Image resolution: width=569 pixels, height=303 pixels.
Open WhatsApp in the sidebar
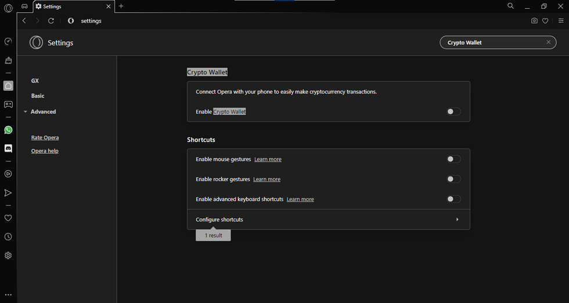(8, 130)
